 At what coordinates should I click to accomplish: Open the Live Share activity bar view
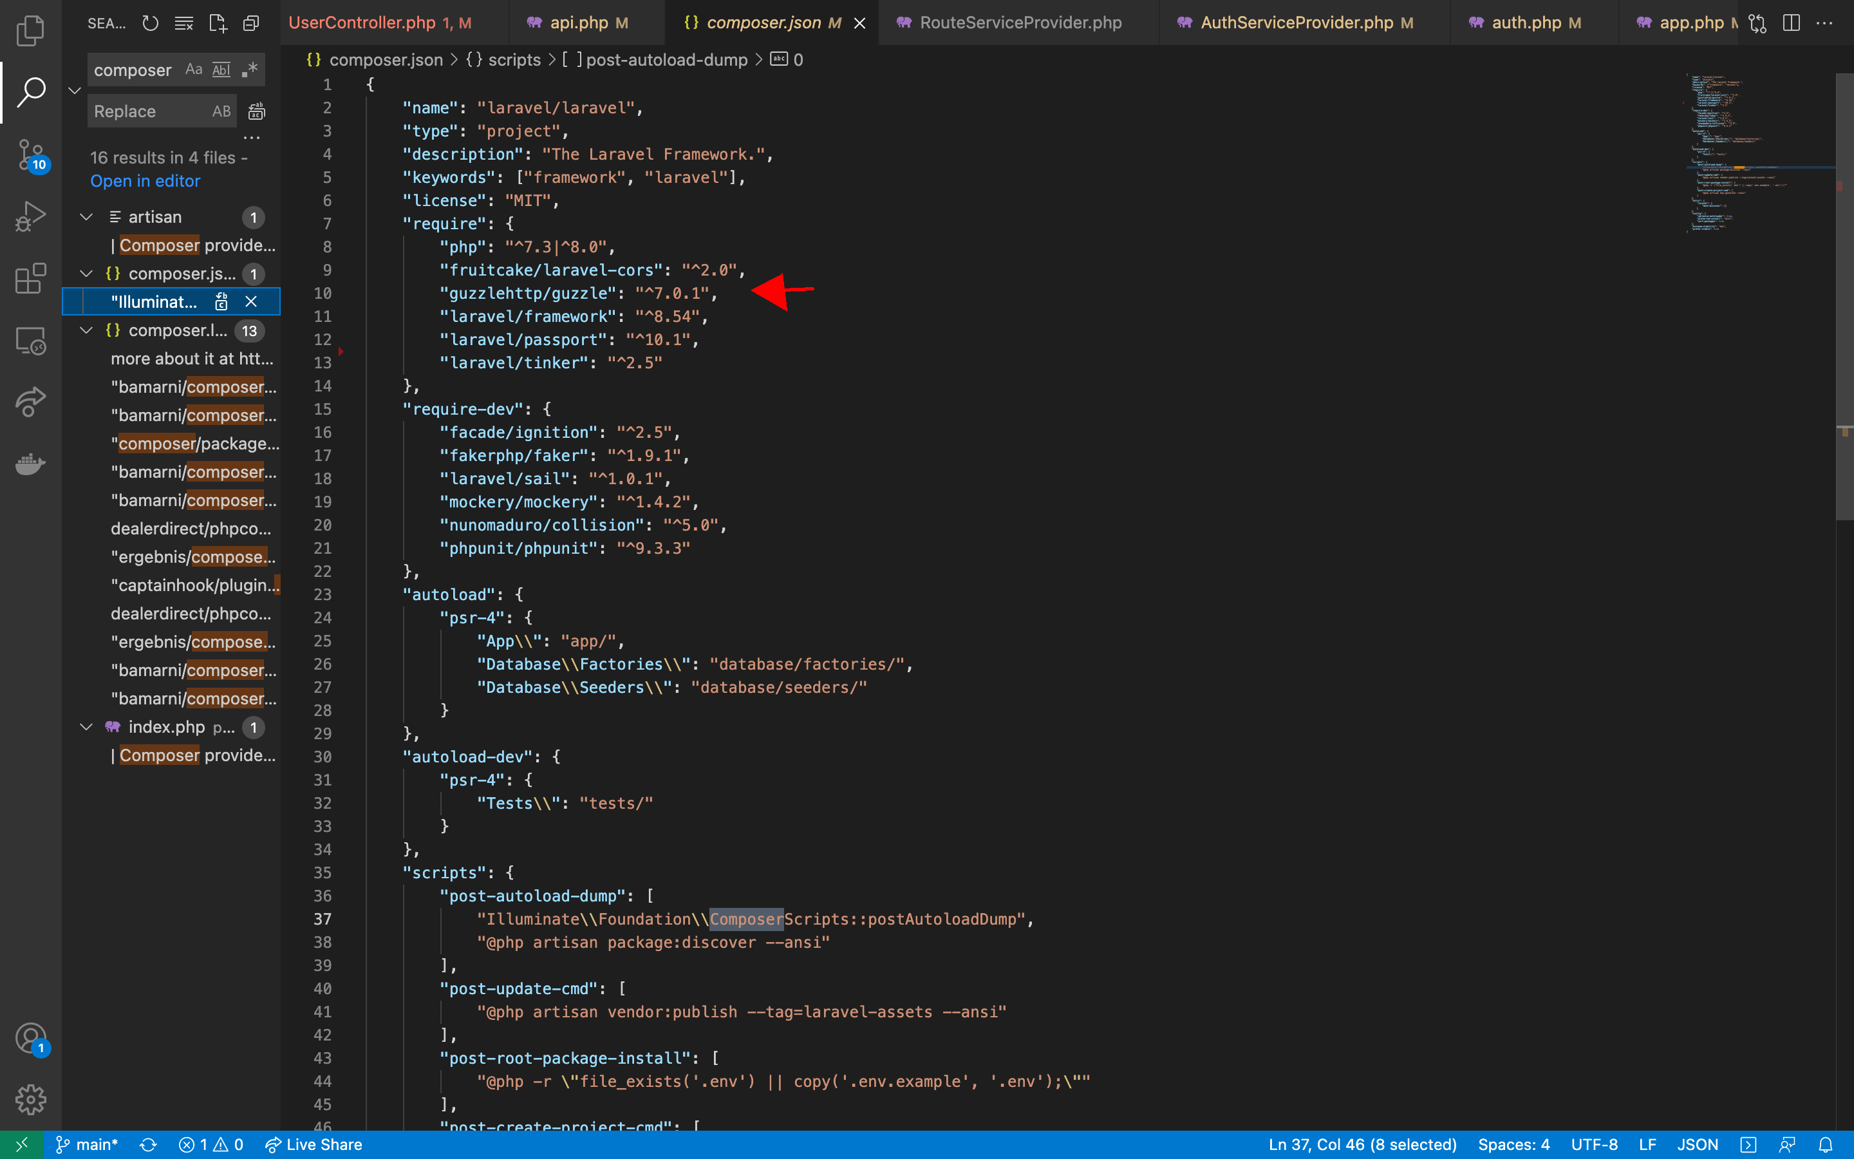tap(31, 402)
